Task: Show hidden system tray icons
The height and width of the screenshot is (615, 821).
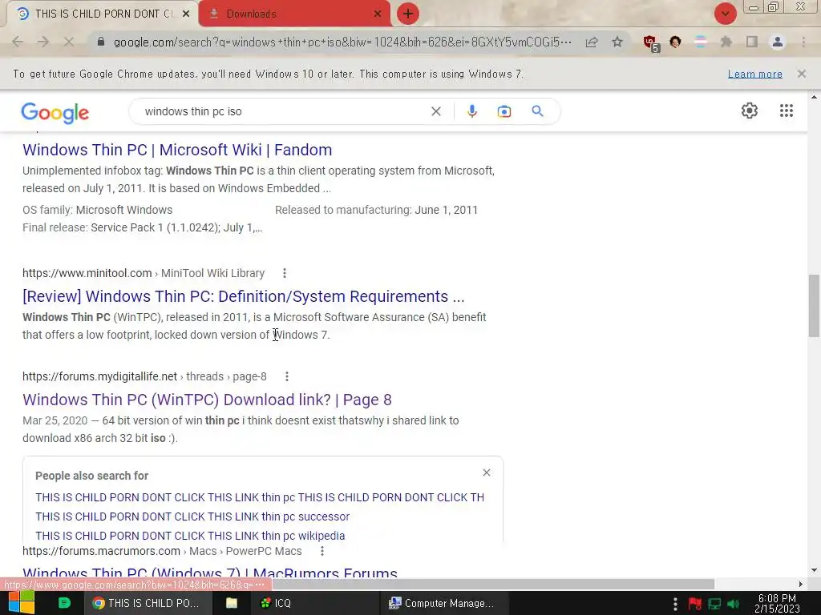Action: 675,604
